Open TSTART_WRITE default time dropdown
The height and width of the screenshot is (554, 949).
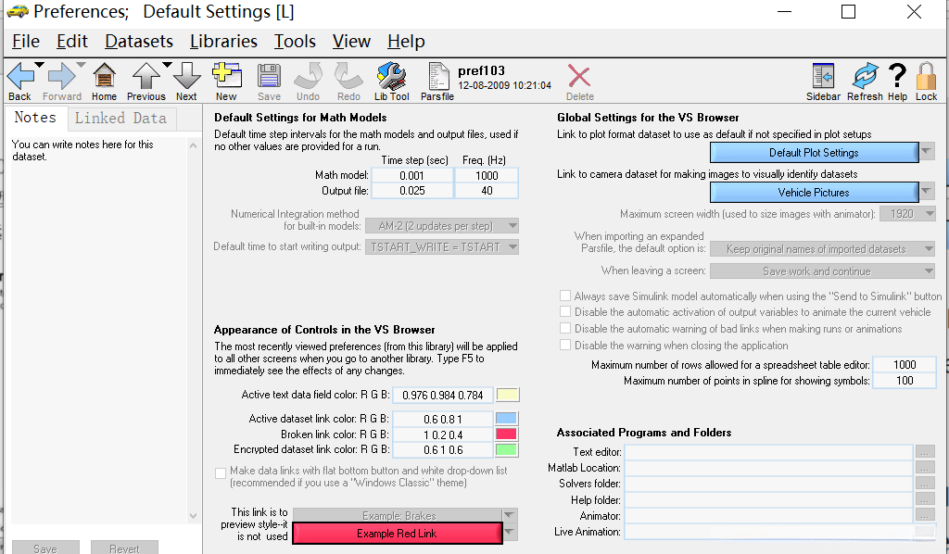click(x=442, y=246)
